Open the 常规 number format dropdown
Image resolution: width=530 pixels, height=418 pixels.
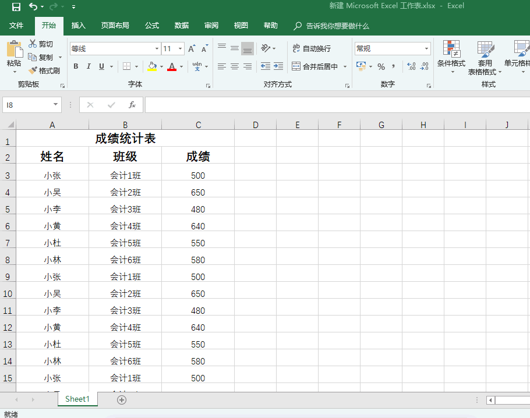[x=426, y=49]
